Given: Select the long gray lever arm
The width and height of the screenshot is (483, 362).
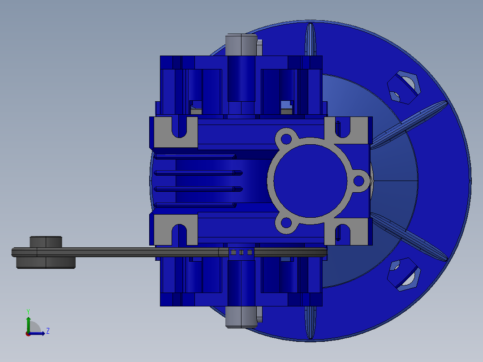Looking at the screenshot, I should (x=169, y=252).
